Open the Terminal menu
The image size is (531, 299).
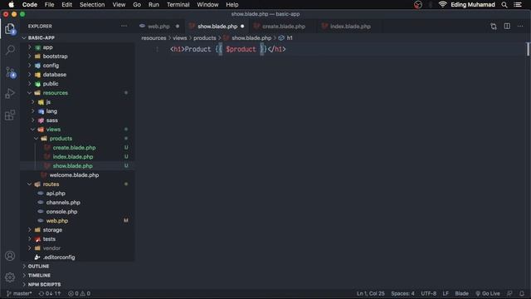178,5
